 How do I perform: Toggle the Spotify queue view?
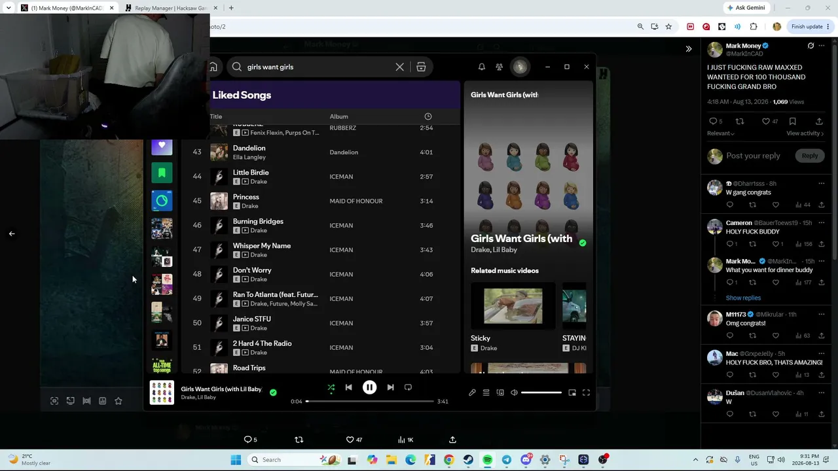486,392
